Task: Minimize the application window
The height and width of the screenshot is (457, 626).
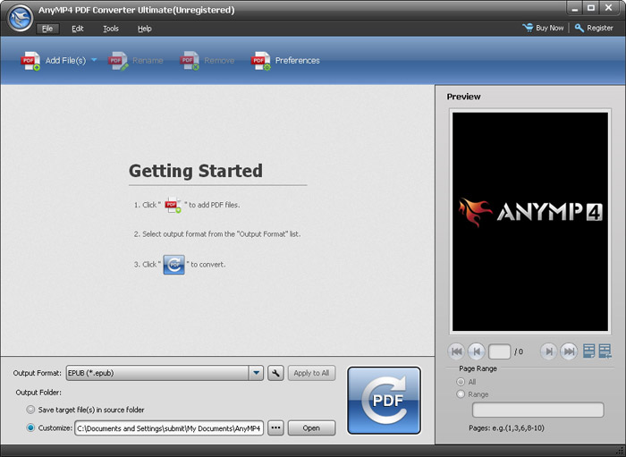Action: pos(575,8)
